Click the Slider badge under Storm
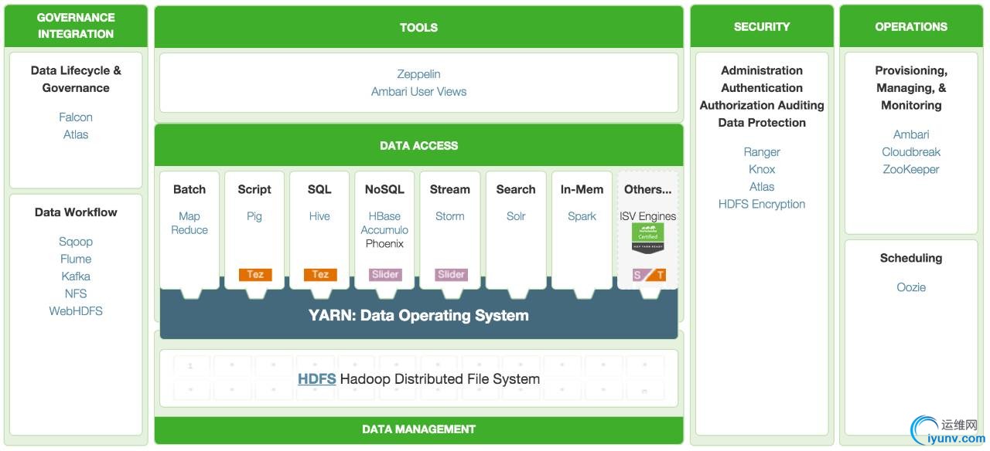990x451 pixels. pos(451,274)
